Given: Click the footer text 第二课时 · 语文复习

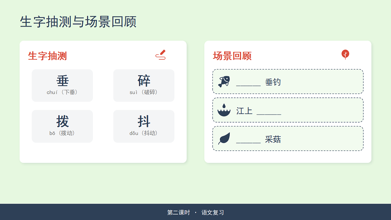Looking at the screenshot, I should coord(195,213).
